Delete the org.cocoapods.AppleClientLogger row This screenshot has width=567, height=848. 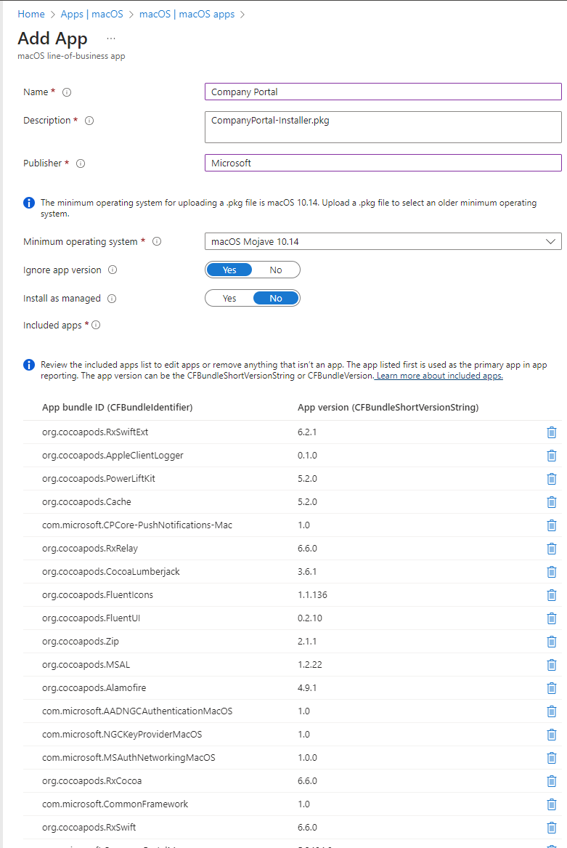(x=551, y=456)
